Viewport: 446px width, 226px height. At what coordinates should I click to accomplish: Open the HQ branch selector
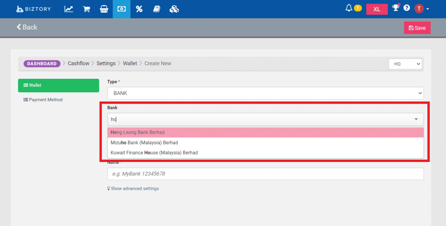coord(405,64)
